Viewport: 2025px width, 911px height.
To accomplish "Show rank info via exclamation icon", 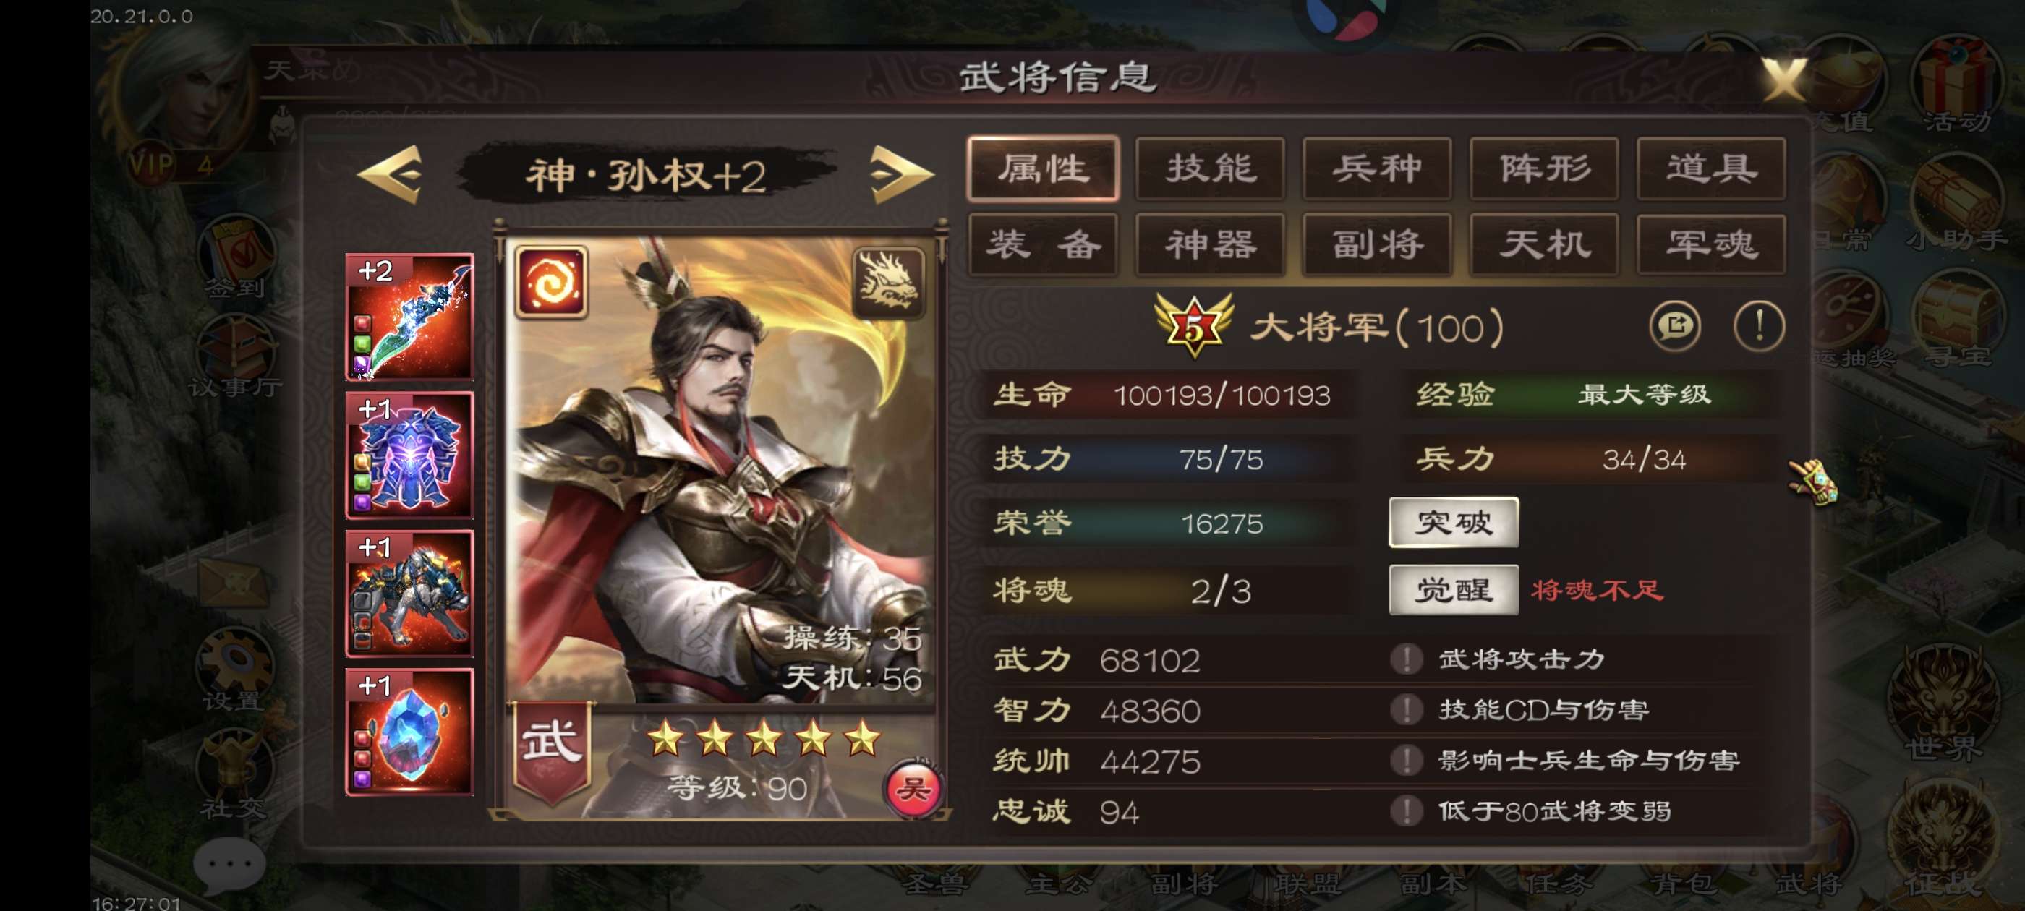I will coord(1759,325).
